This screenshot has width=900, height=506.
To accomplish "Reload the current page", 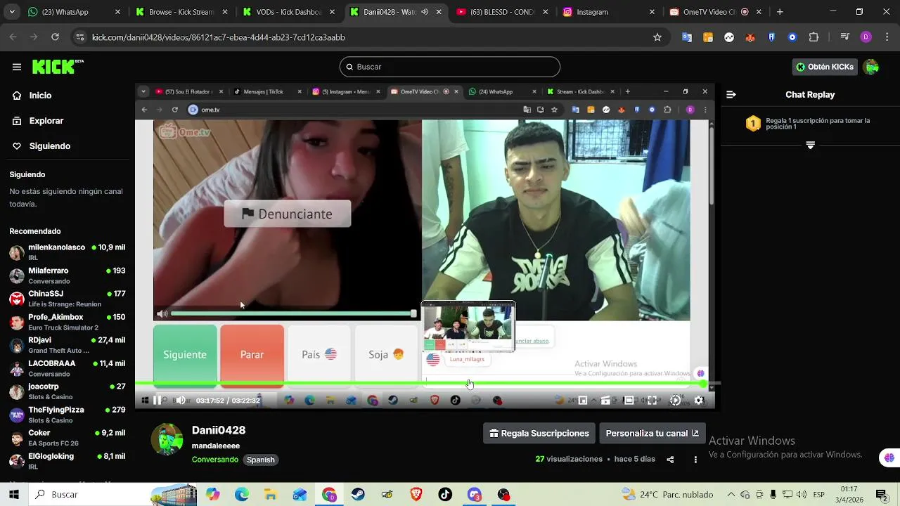I will (x=55, y=37).
